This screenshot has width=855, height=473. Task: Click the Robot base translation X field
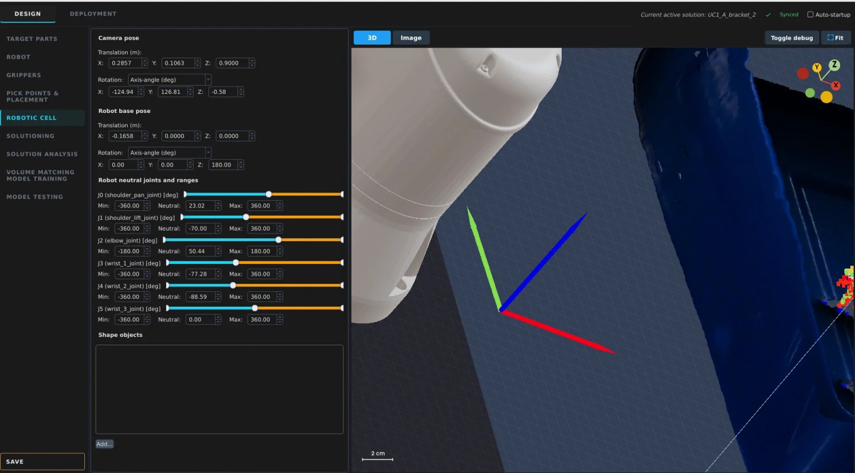coord(125,136)
